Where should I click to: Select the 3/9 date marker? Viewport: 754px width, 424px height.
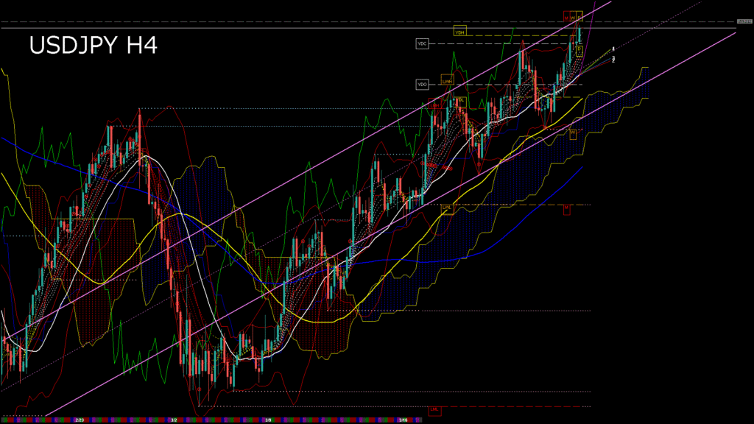(268, 420)
